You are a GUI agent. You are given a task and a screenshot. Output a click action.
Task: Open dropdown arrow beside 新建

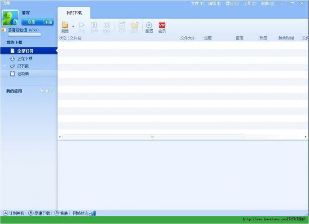click(x=73, y=26)
